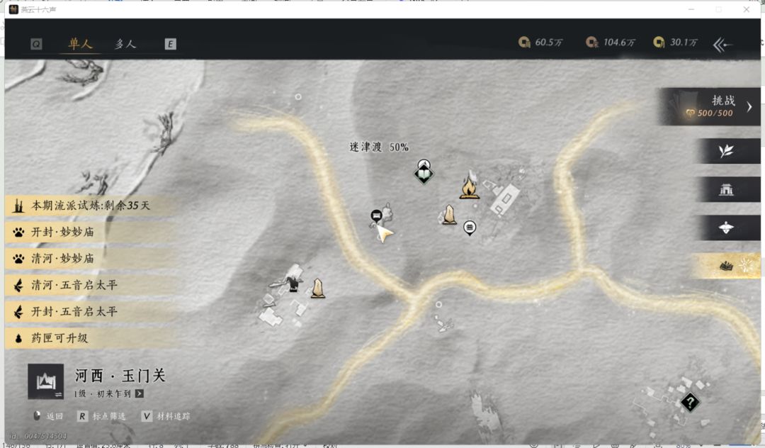Select the speech bubble pin below the bonfire
Image resolution: width=765 pixels, height=448 pixels.
tap(470, 228)
